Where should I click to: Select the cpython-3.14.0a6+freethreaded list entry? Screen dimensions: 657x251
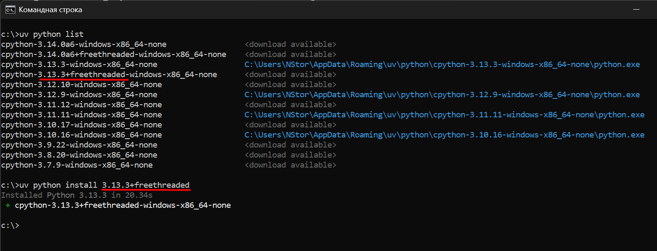113,54
